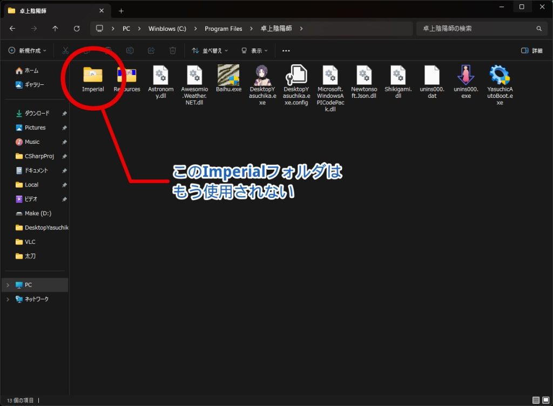Viewport: 553px width, 406px height.
Task: Navigate to Program Files in breadcrumb
Action: (223, 29)
